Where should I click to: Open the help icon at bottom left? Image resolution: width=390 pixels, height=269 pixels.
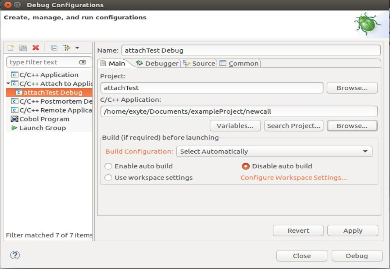(14, 255)
